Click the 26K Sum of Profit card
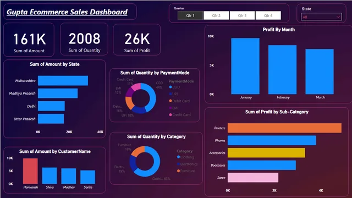This screenshot has height=198, width=352. click(x=137, y=40)
